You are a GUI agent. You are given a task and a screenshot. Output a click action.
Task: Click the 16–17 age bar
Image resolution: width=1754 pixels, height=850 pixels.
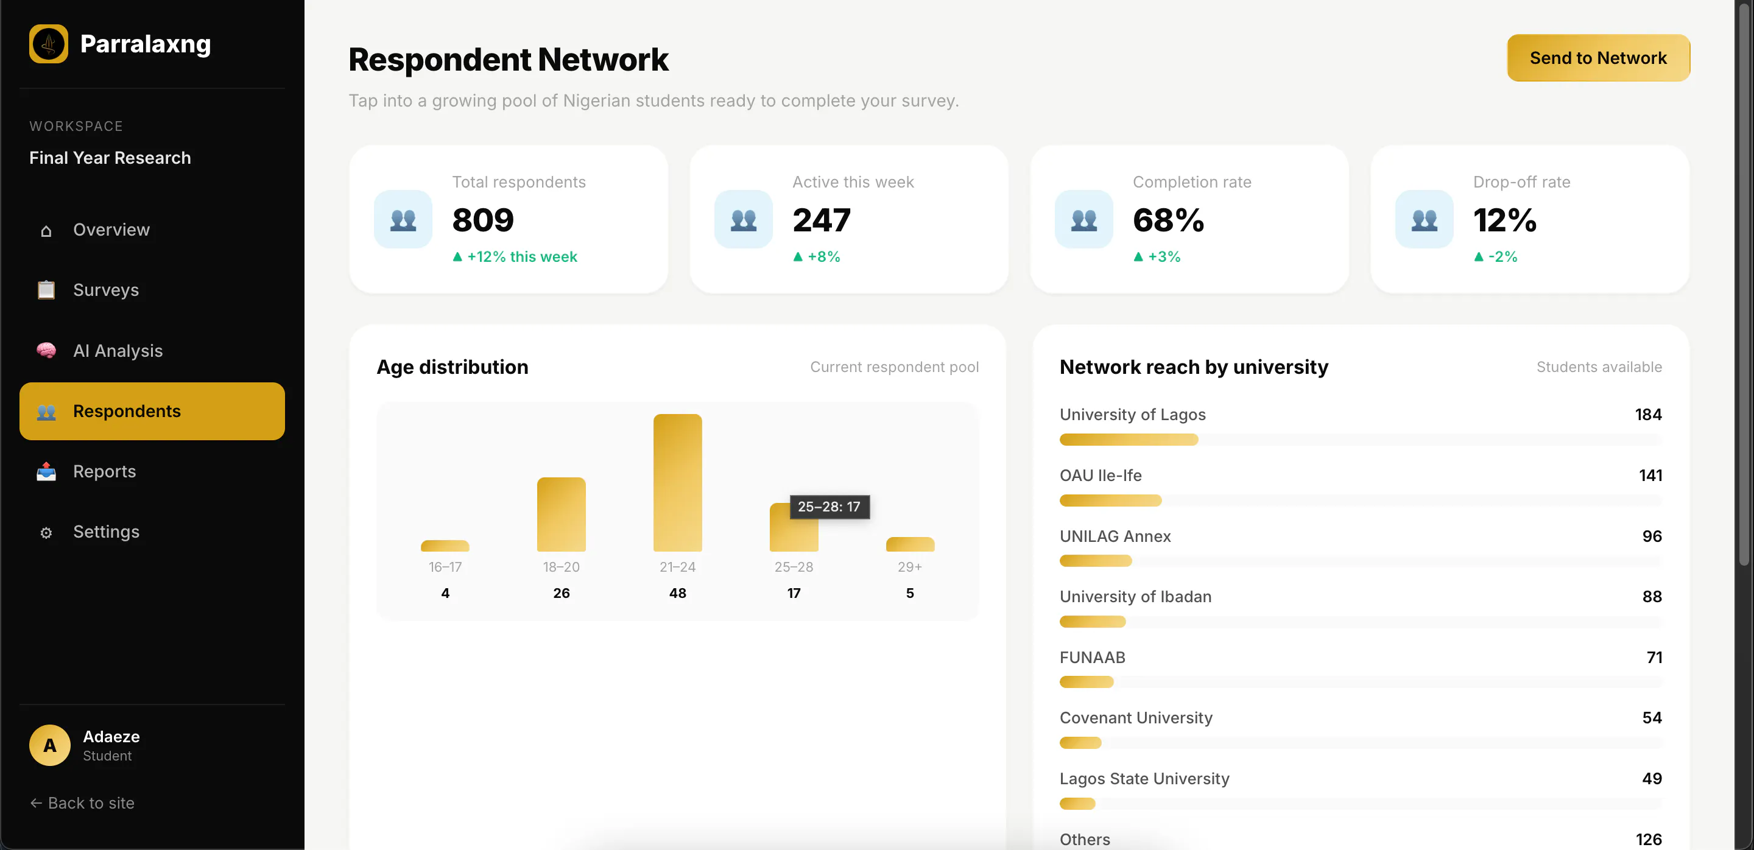pos(445,546)
